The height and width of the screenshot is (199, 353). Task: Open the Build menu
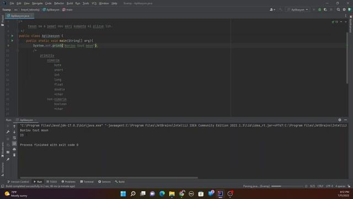[x=70, y=3]
